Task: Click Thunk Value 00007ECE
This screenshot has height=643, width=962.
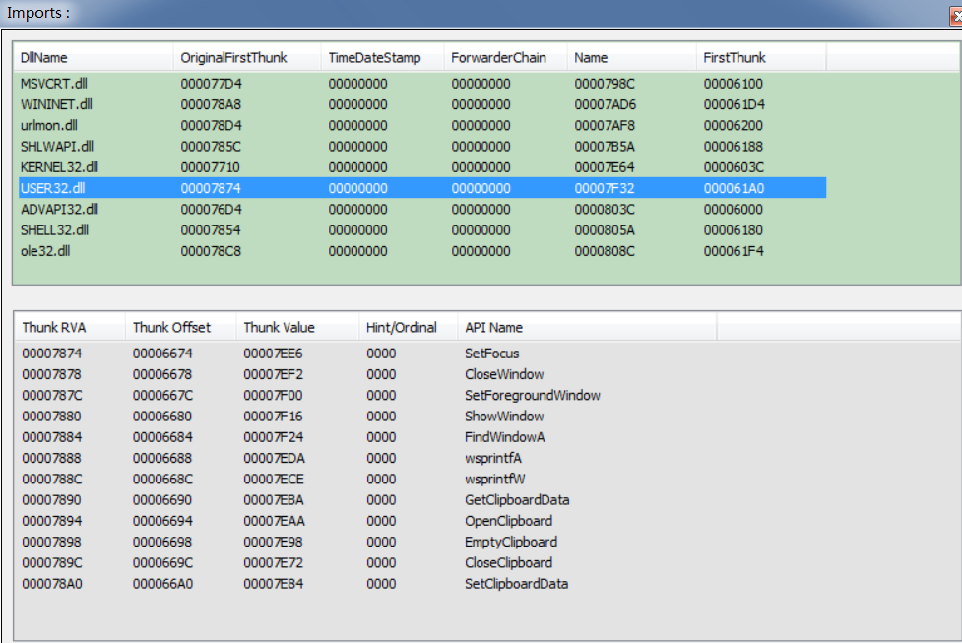Action: click(274, 479)
